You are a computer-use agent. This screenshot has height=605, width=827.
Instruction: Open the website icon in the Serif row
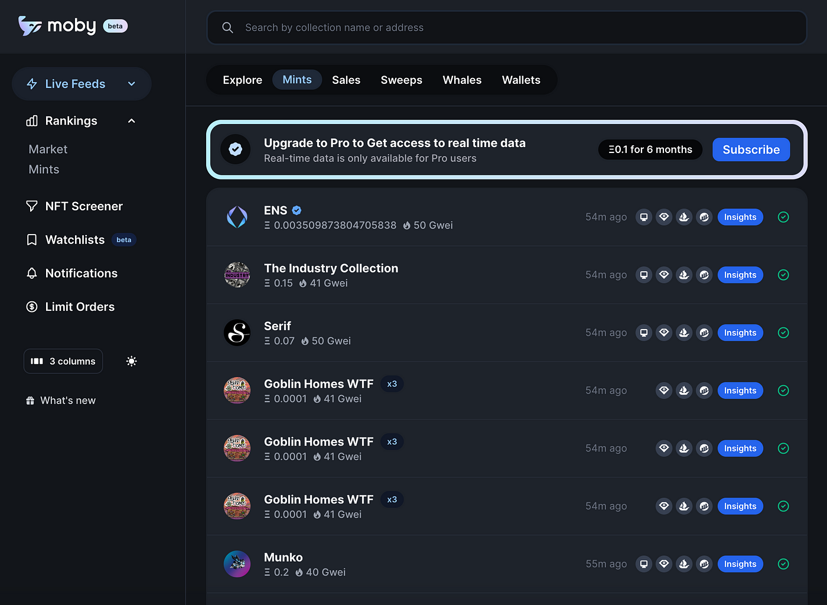point(644,333)
